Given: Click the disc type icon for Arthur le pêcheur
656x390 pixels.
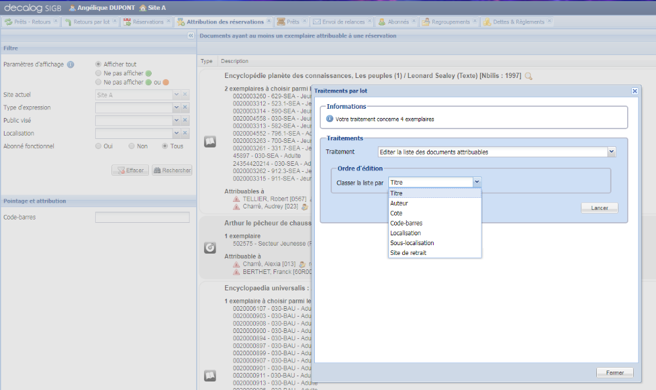Looking at the screenshot, I should click(210, 247).
